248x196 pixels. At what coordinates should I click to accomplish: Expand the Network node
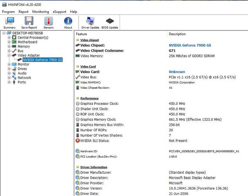click(9, 78)
